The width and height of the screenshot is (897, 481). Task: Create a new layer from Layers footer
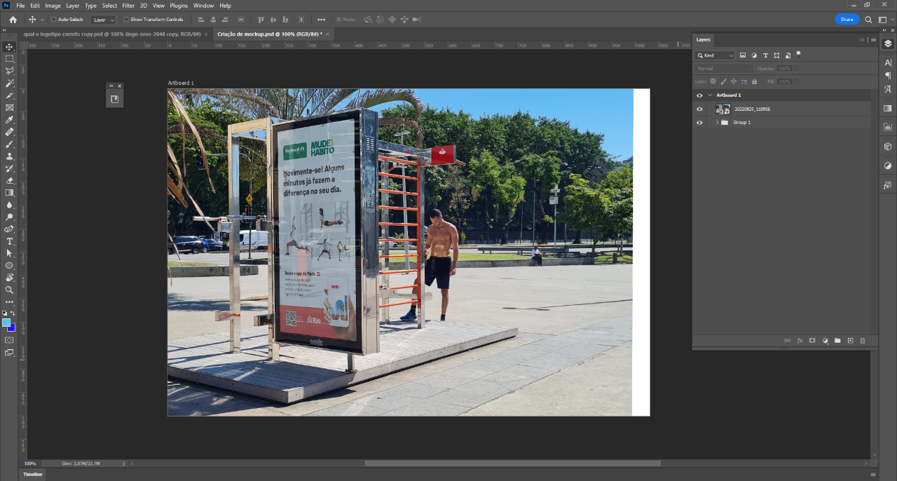[x=850, y=341]
